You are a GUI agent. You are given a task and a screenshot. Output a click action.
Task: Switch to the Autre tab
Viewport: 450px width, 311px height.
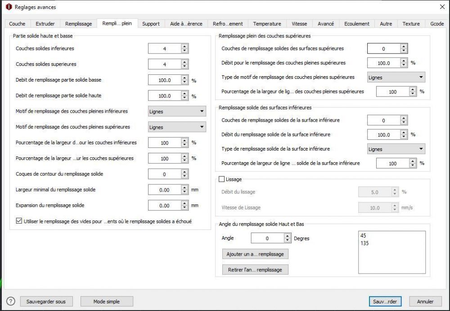[386, 23]
